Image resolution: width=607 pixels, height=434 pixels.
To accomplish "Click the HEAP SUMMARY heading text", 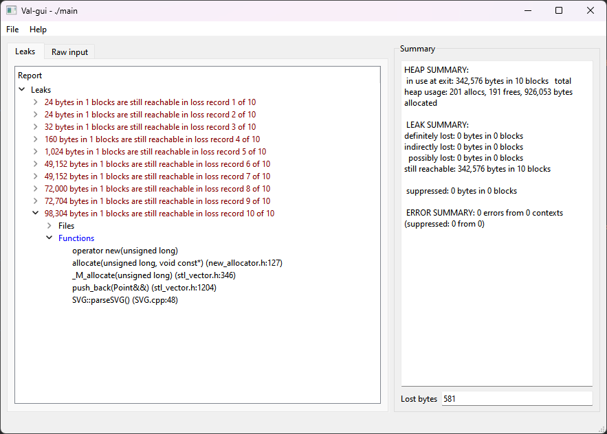I will pos(437,70).
